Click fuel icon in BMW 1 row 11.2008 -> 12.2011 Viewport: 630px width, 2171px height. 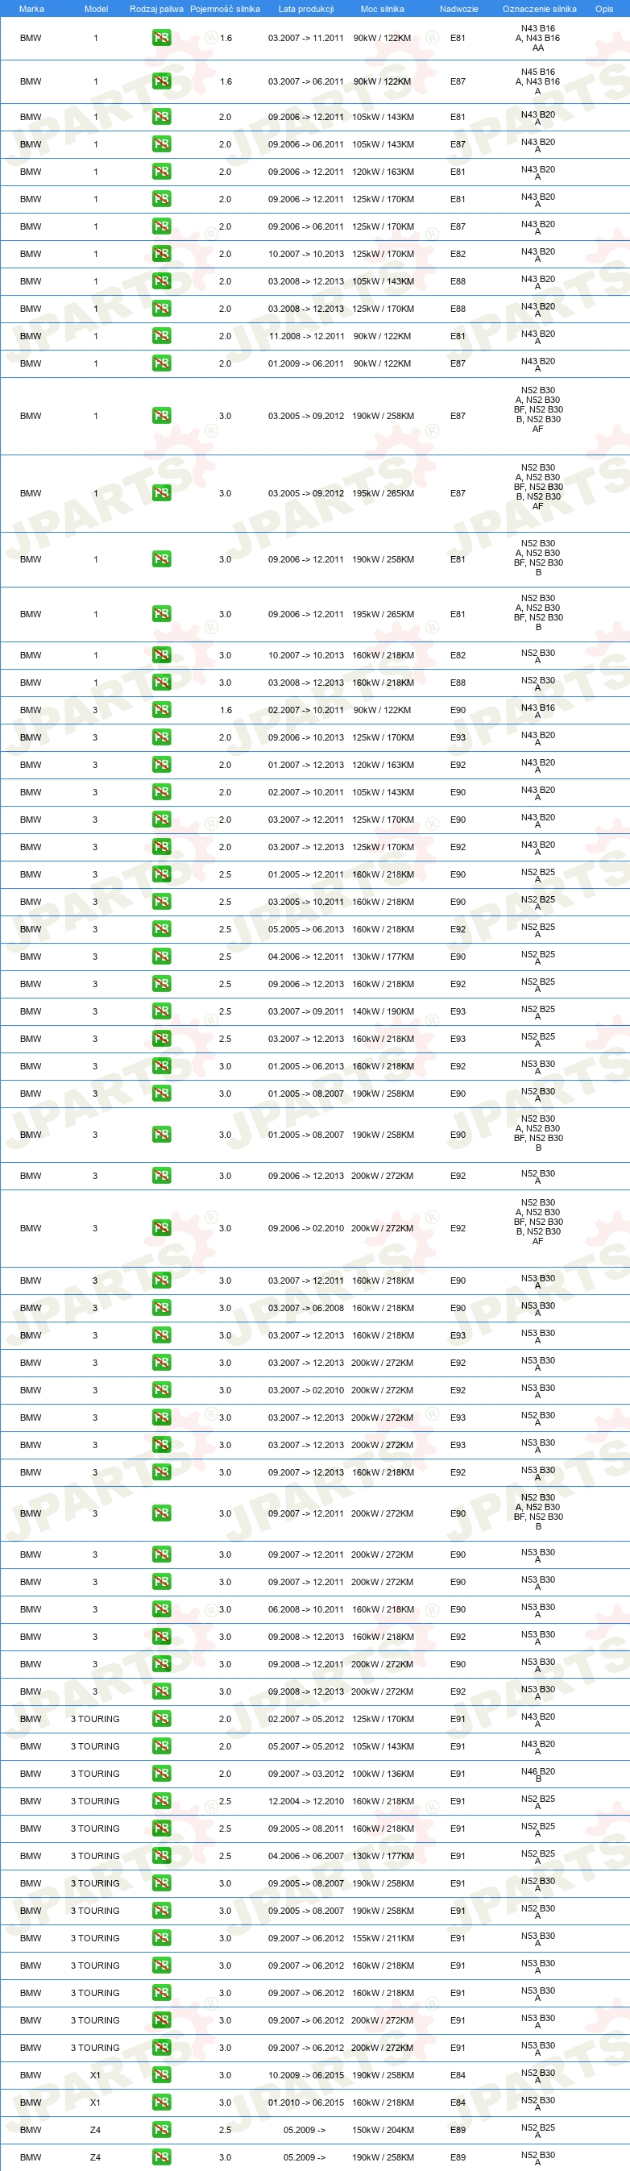[161, 336]
